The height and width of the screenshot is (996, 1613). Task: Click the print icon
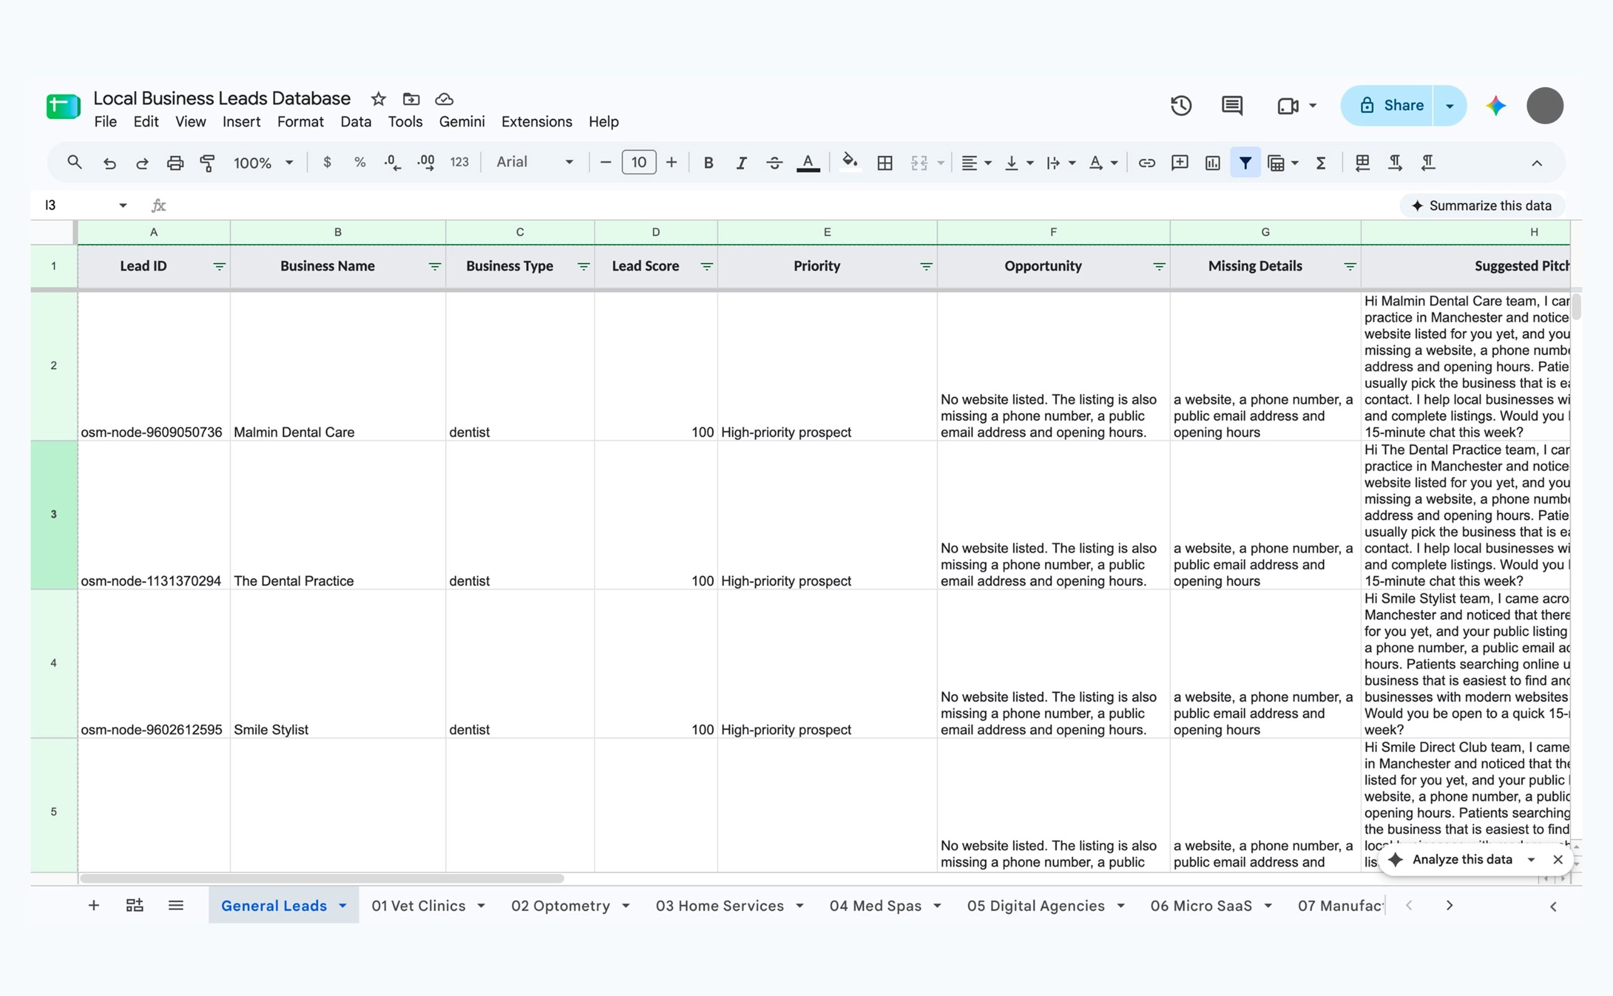click(175, 163)
